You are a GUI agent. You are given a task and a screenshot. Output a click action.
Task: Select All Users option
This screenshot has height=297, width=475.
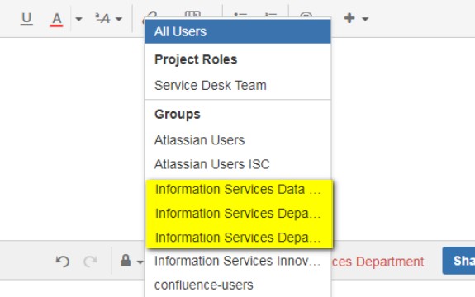click(238, 31)
